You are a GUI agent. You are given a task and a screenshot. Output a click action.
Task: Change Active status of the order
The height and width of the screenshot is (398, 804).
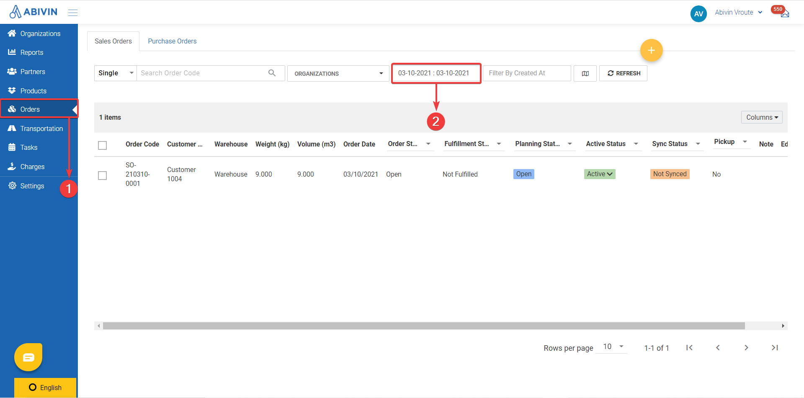point(600,174)
